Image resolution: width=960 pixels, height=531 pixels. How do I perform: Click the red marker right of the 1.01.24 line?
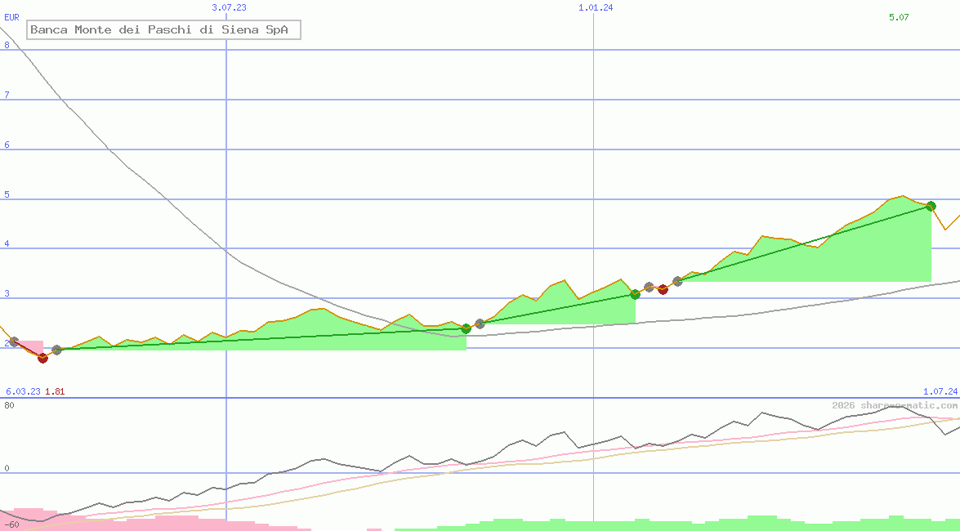[x=663, y=289]
